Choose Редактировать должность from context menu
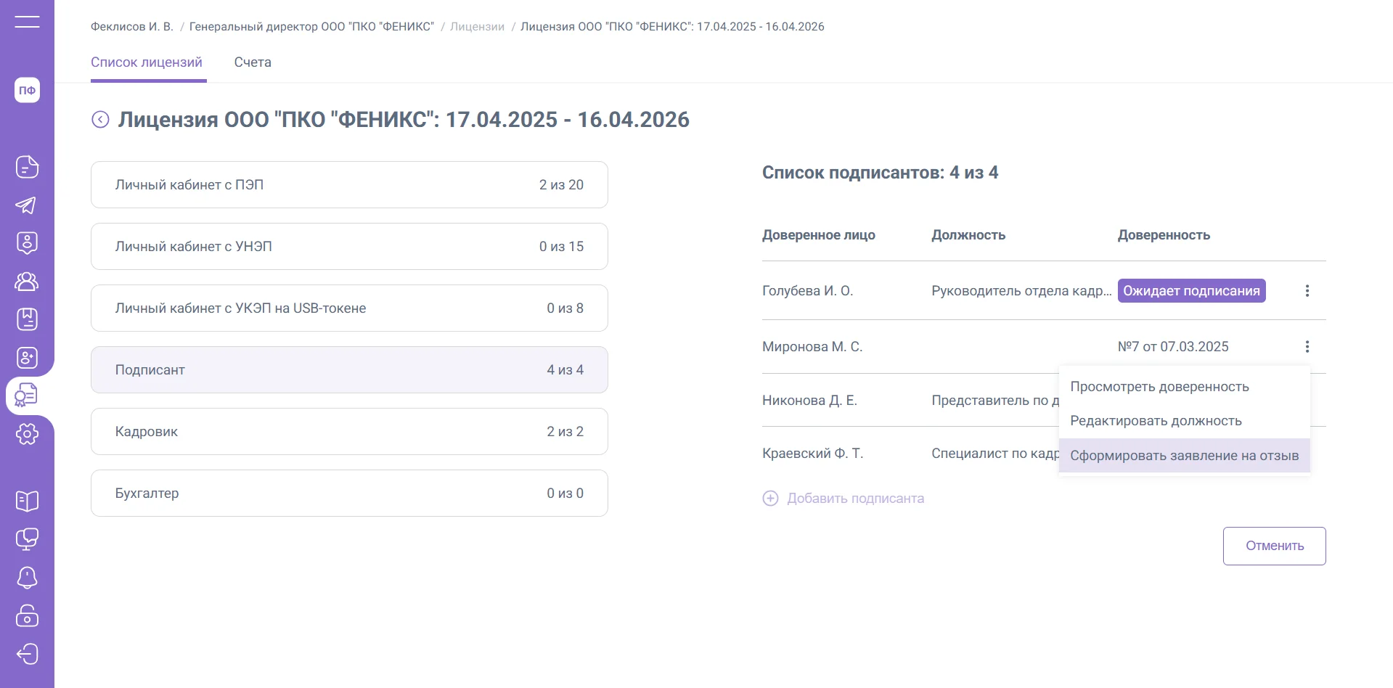The height and width of the screenshot is (688, 1393). click(x=1156, y=421)
